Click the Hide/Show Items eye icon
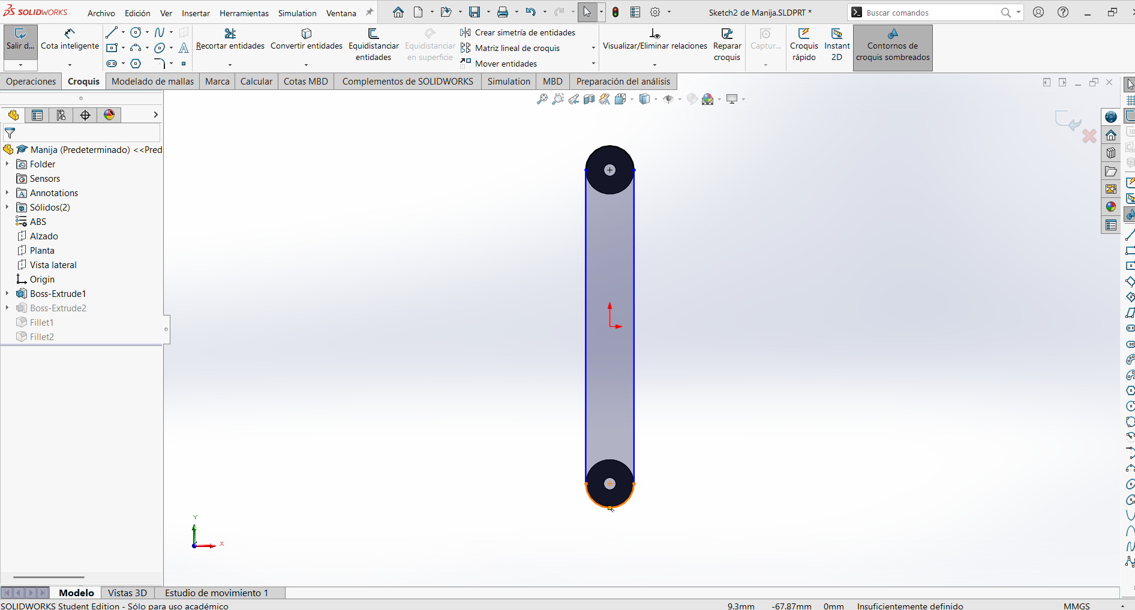1135x610 pixels. click(668, 99)
